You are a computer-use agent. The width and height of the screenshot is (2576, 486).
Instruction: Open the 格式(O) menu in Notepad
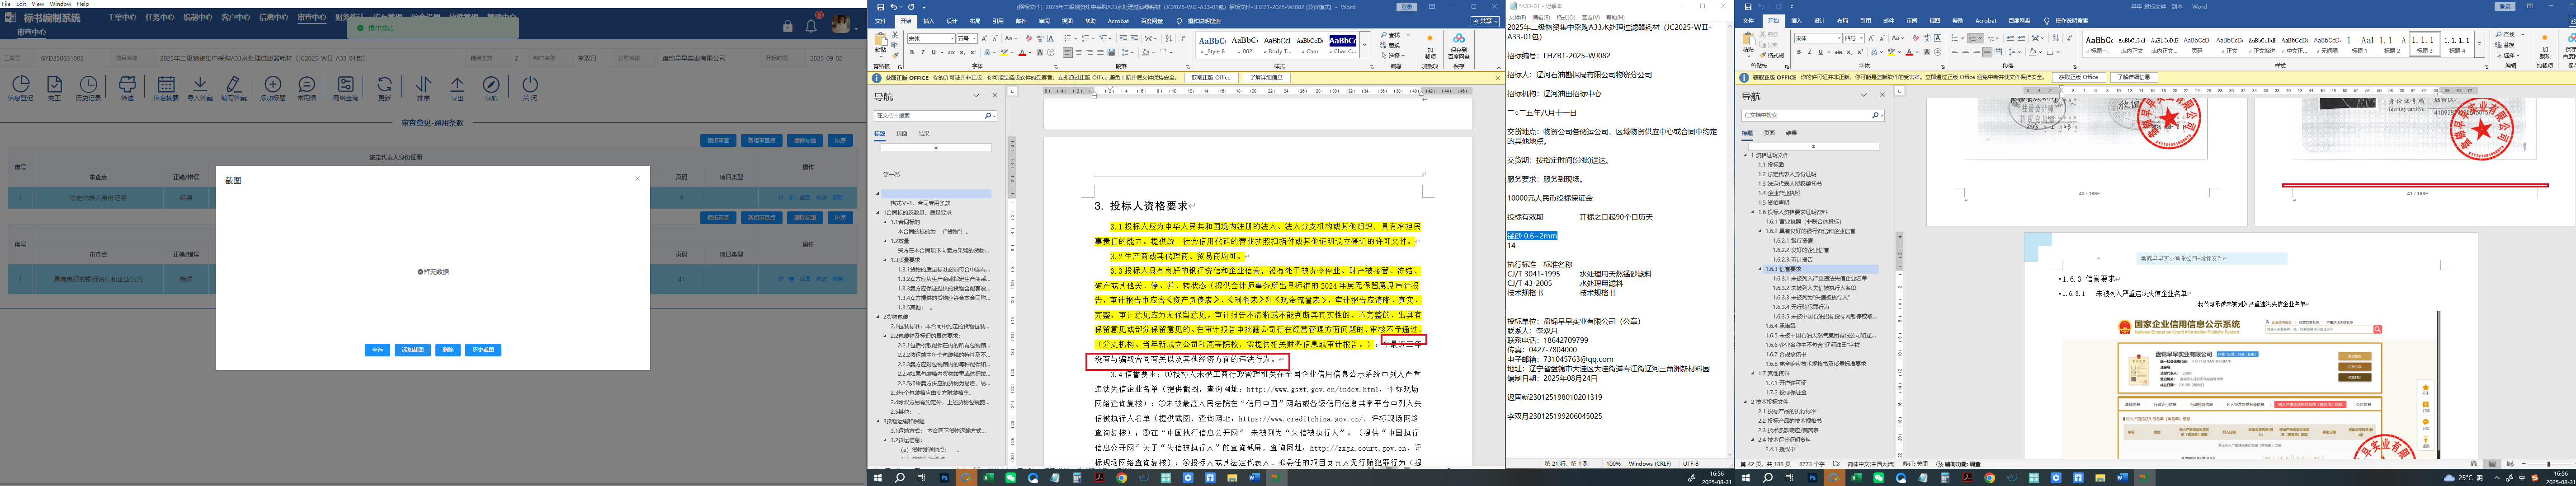click(x=1565, y=17)
